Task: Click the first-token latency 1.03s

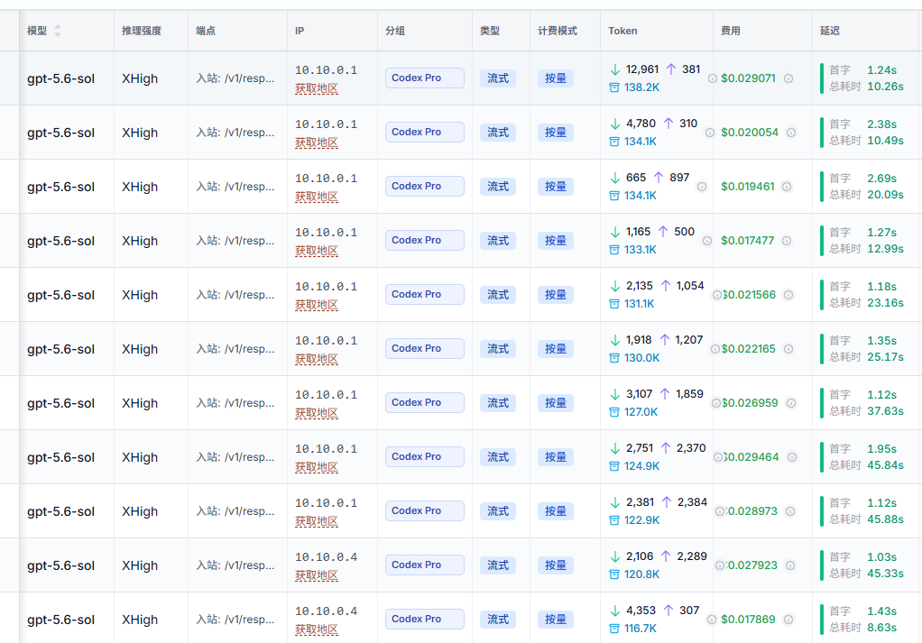Action: tap(882, 556)
